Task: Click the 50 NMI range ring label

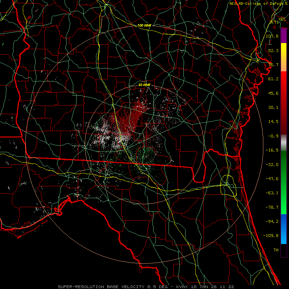Action: tap(144, 85)
